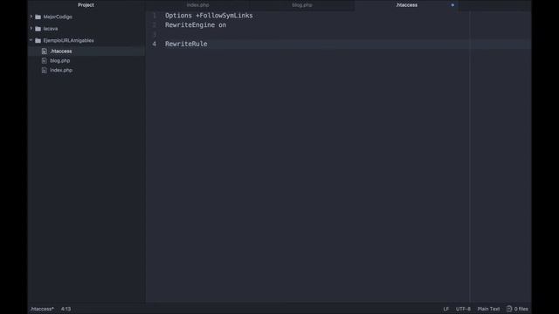The width and height of the screenshot is (559, 314).
Task: Open .htaccess in the project tree
Action: pyautogui.click(x=61, y=51)
